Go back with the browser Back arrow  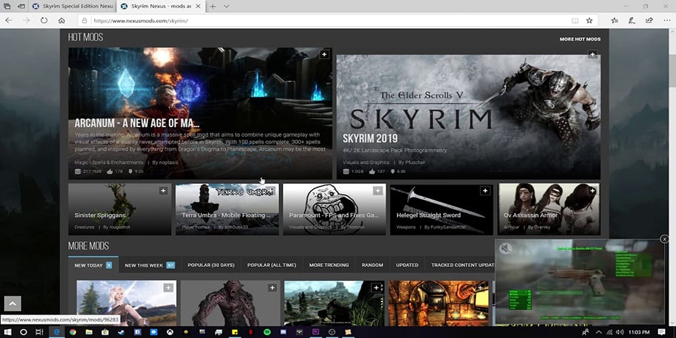click(x=9, y=20)
